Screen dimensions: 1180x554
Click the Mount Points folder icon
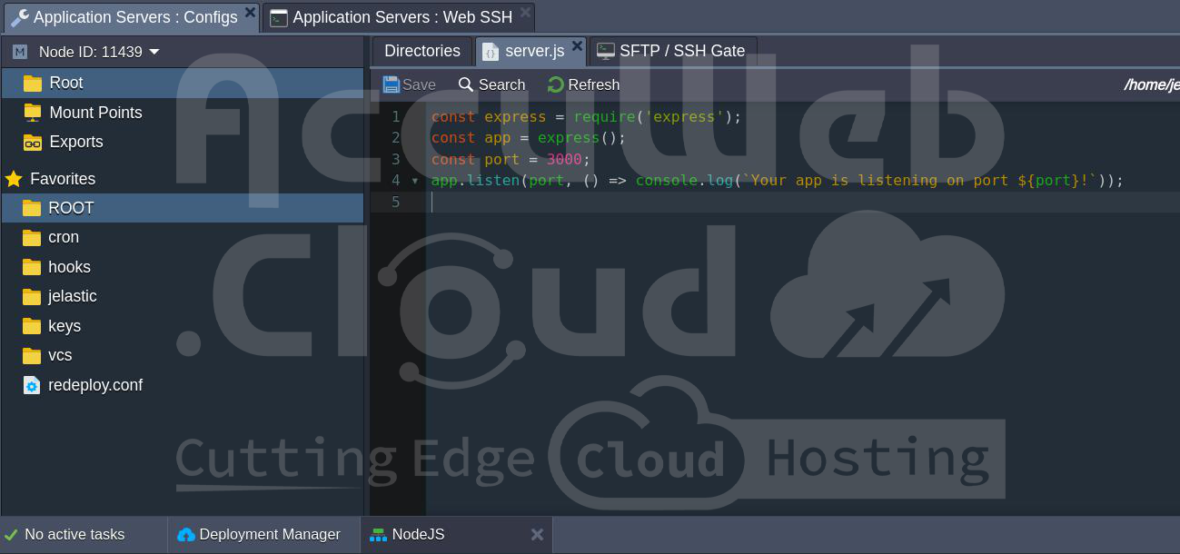coord(33,113)
